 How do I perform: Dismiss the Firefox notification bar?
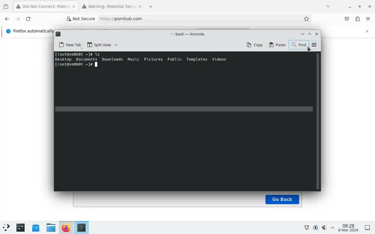pos(367,31)
